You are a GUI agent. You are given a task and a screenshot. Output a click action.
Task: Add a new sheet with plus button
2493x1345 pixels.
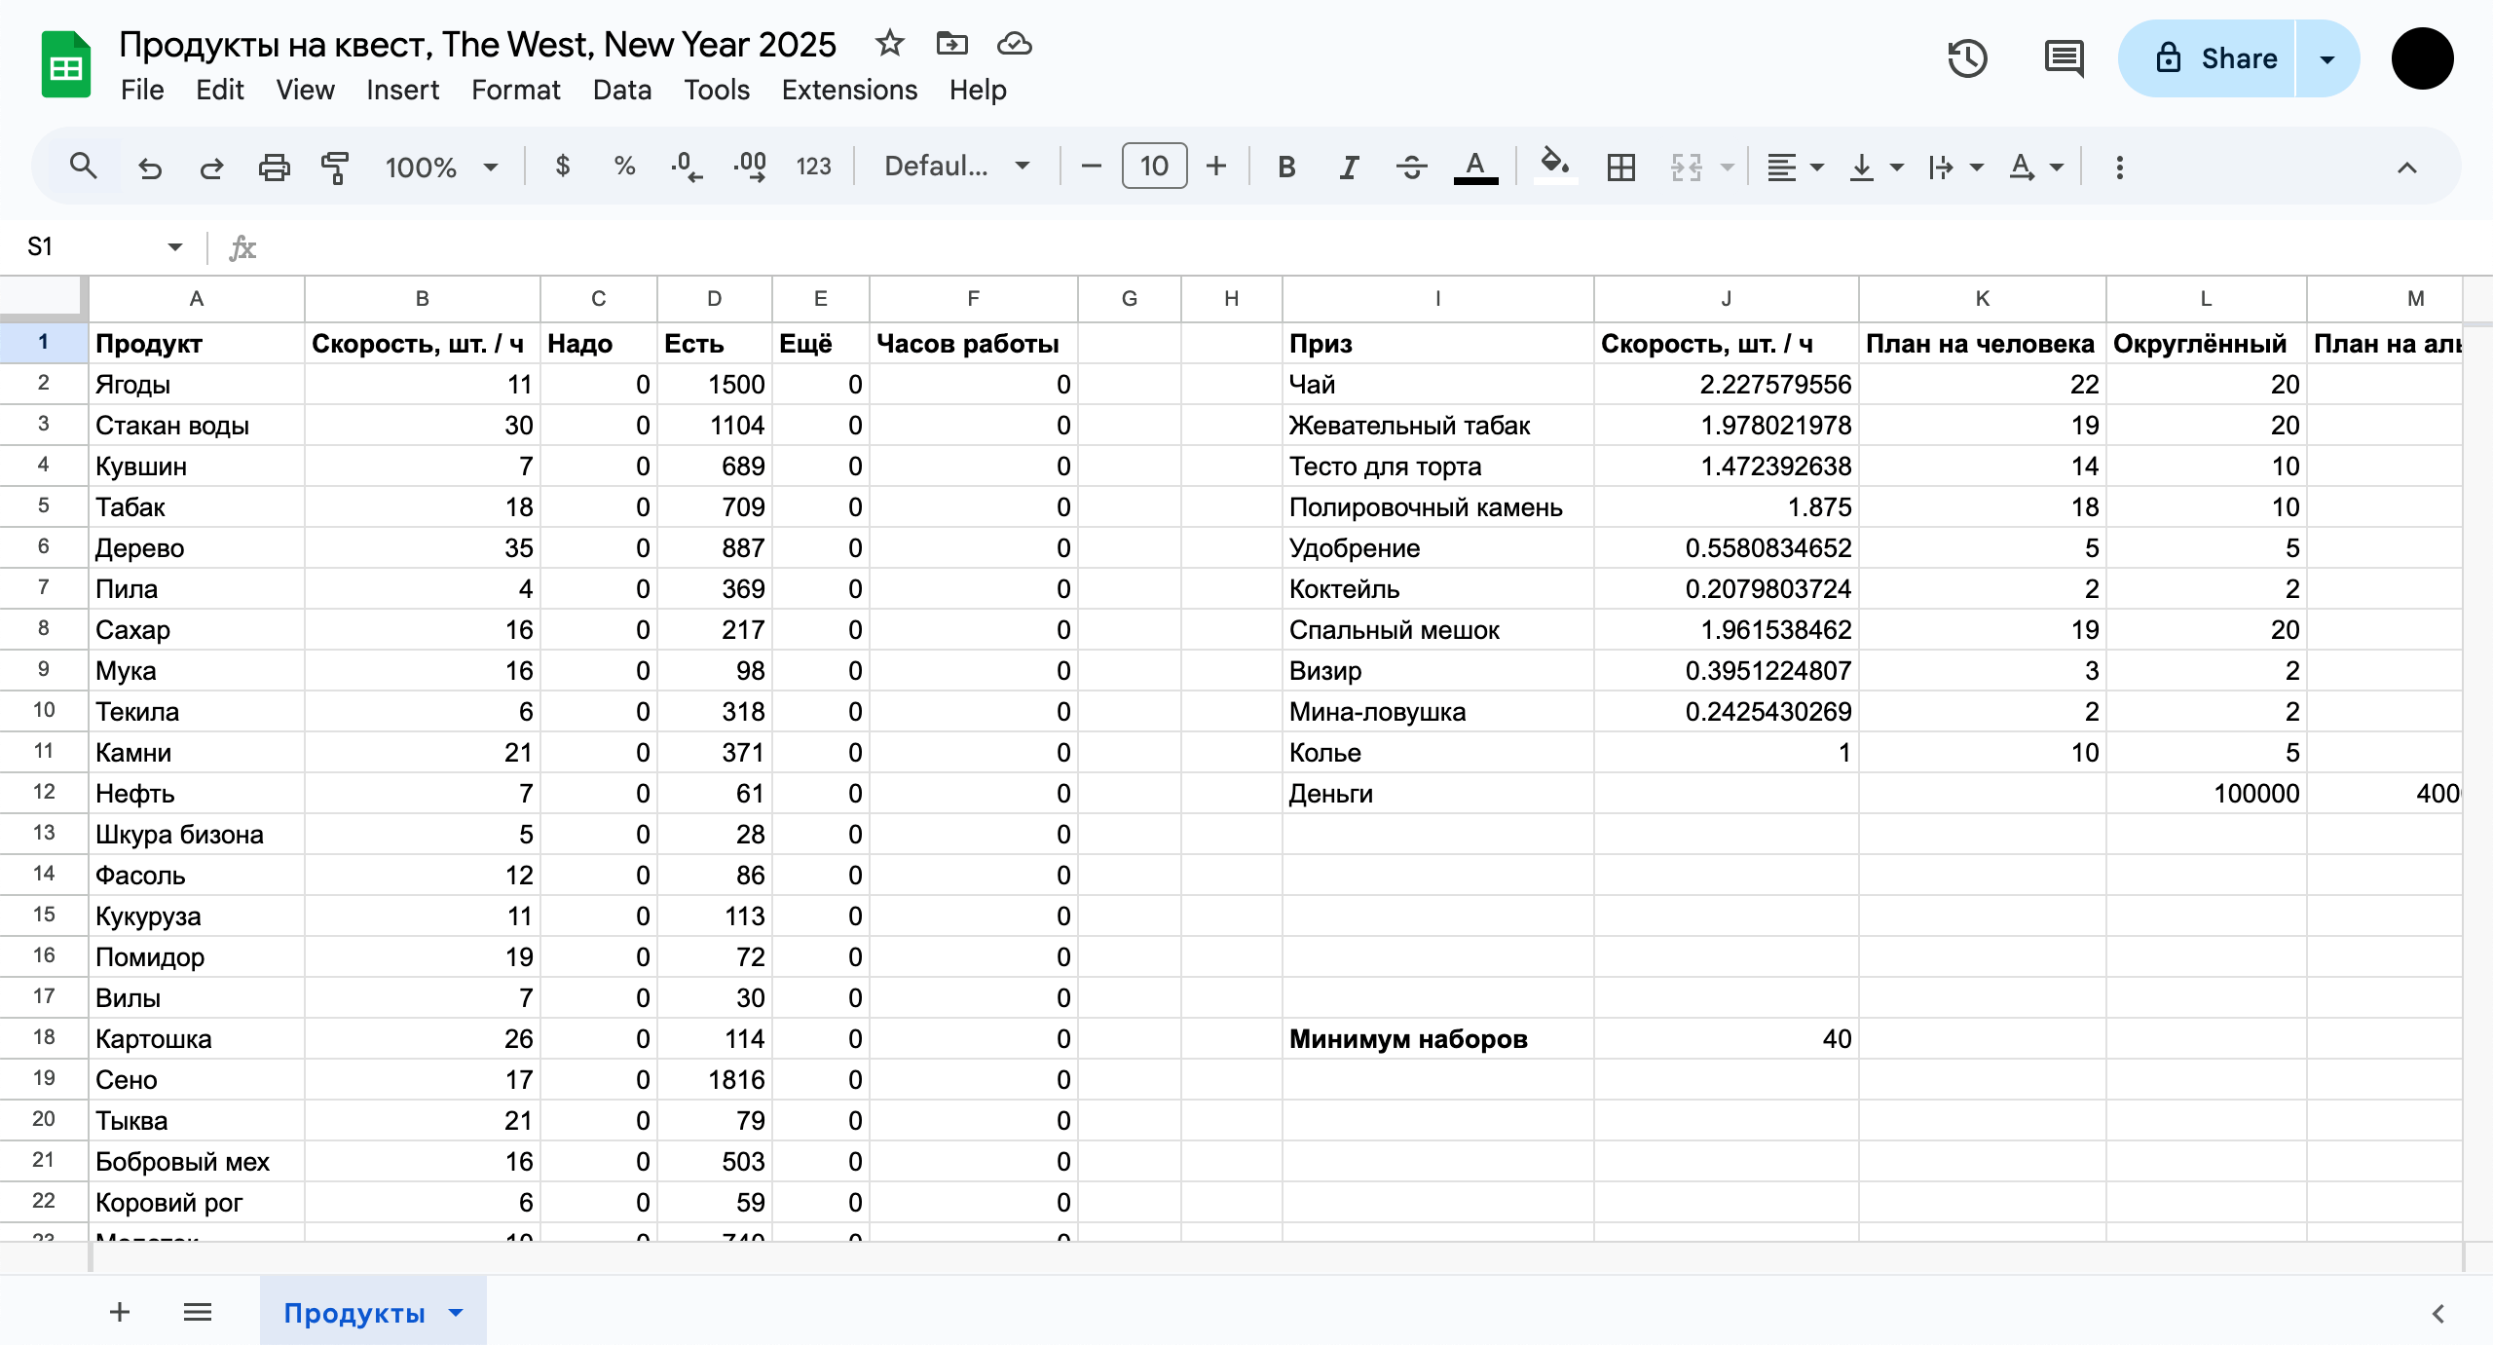pos(119,1312)
